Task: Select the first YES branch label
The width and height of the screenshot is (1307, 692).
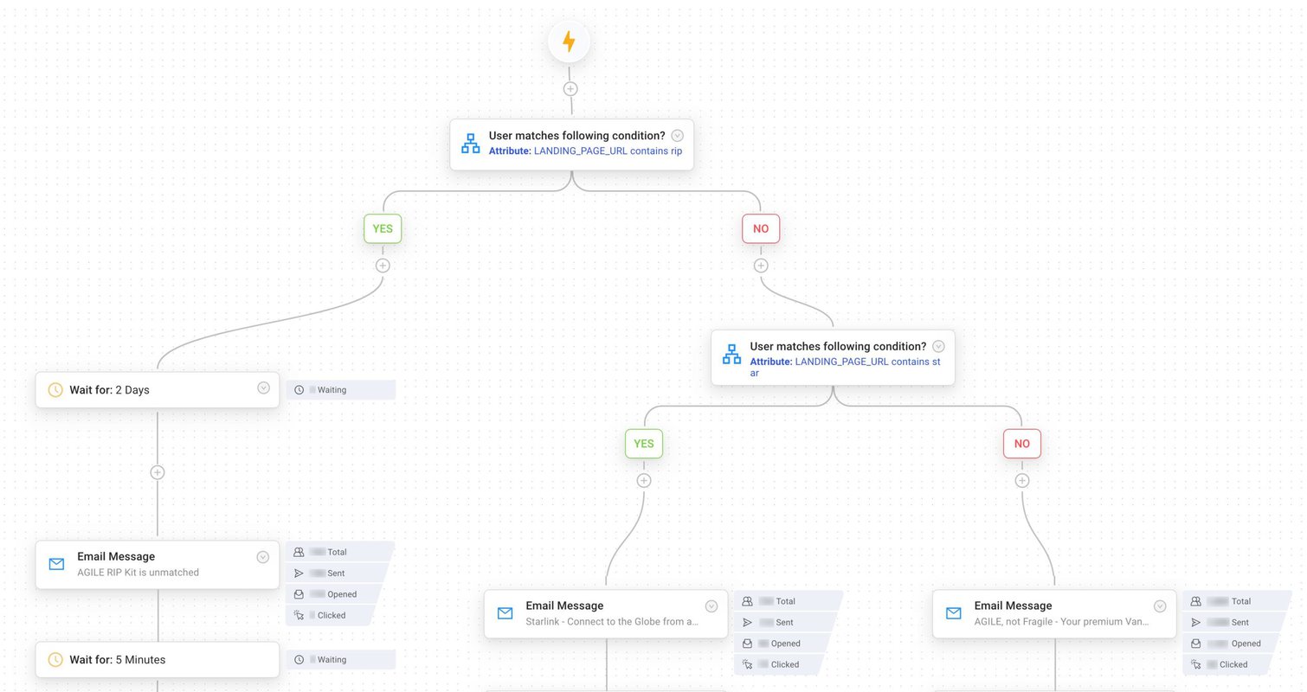Action: click(383, 229)
